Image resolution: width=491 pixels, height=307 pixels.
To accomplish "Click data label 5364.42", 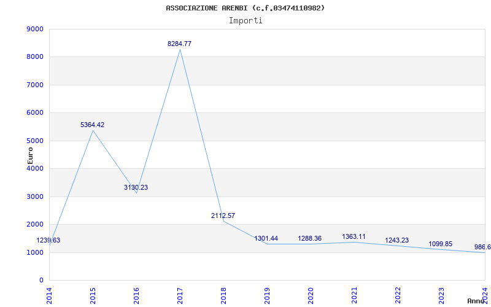I will pos(93,125).
